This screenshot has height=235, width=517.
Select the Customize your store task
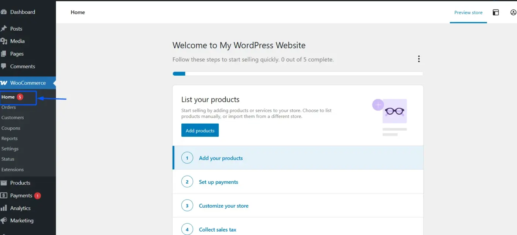[x=298, y=206]
